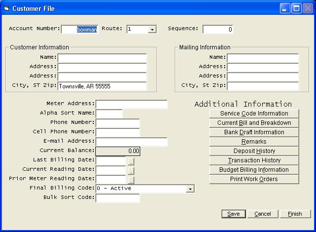Expand the Final Billing Code dropdown
The height and width of the screenshot is (232, 316).
coord(190,189)
